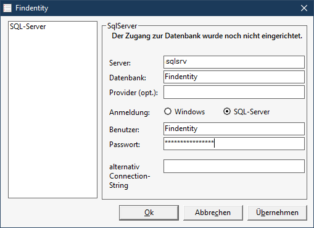
Task: Confirm settings with the Ok button
Action: click(x=149, y=213)
